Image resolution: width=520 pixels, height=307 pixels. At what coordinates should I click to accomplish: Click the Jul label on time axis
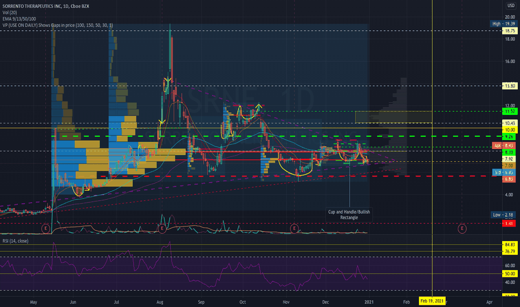[117, 302]
